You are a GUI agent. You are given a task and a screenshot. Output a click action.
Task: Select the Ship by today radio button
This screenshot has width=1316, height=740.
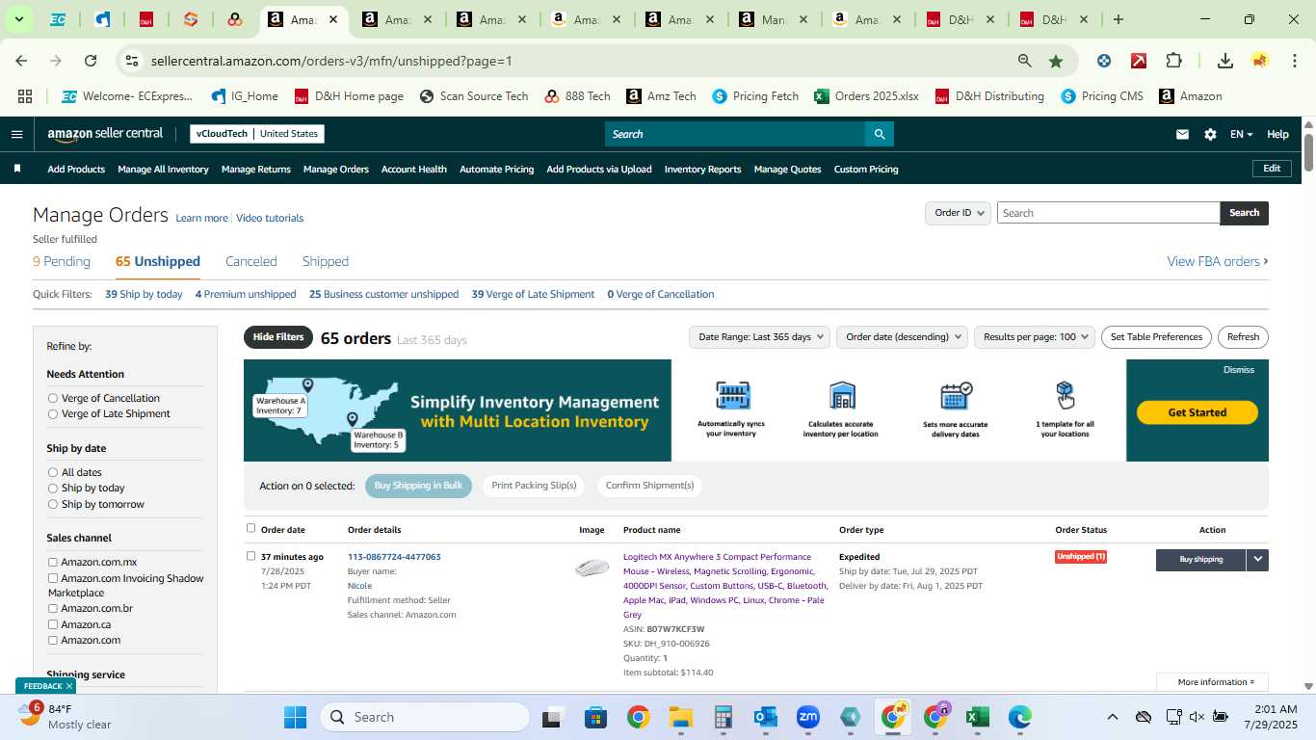click(53, 489)
